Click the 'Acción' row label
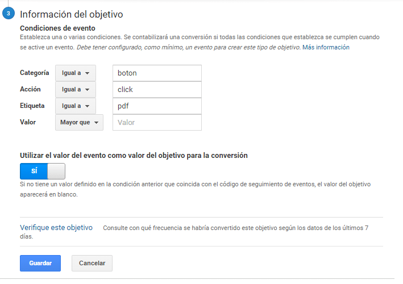Screen dimensions: 403x284 click(30, 89)
